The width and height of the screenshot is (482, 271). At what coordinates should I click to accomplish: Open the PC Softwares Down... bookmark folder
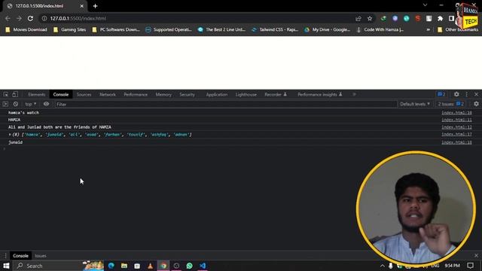116,29
